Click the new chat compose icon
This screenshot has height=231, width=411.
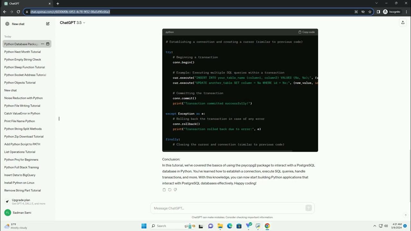click(48, 24)
